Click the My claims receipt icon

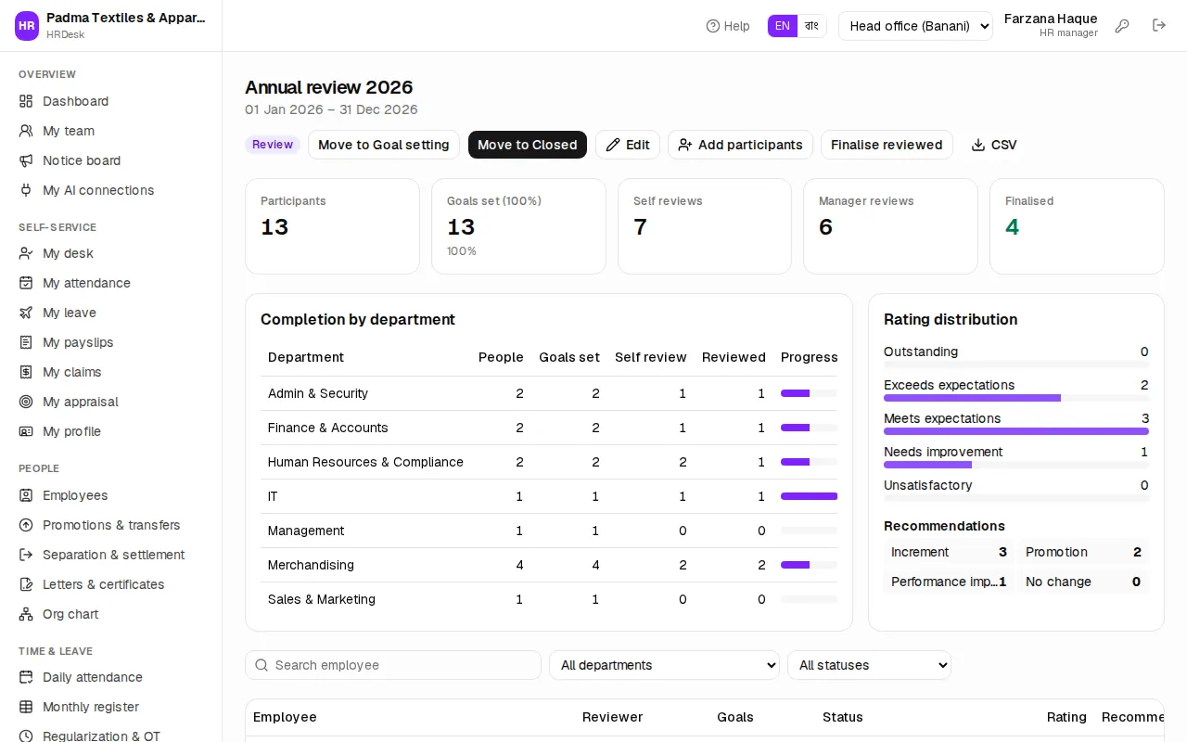point(26,372)
